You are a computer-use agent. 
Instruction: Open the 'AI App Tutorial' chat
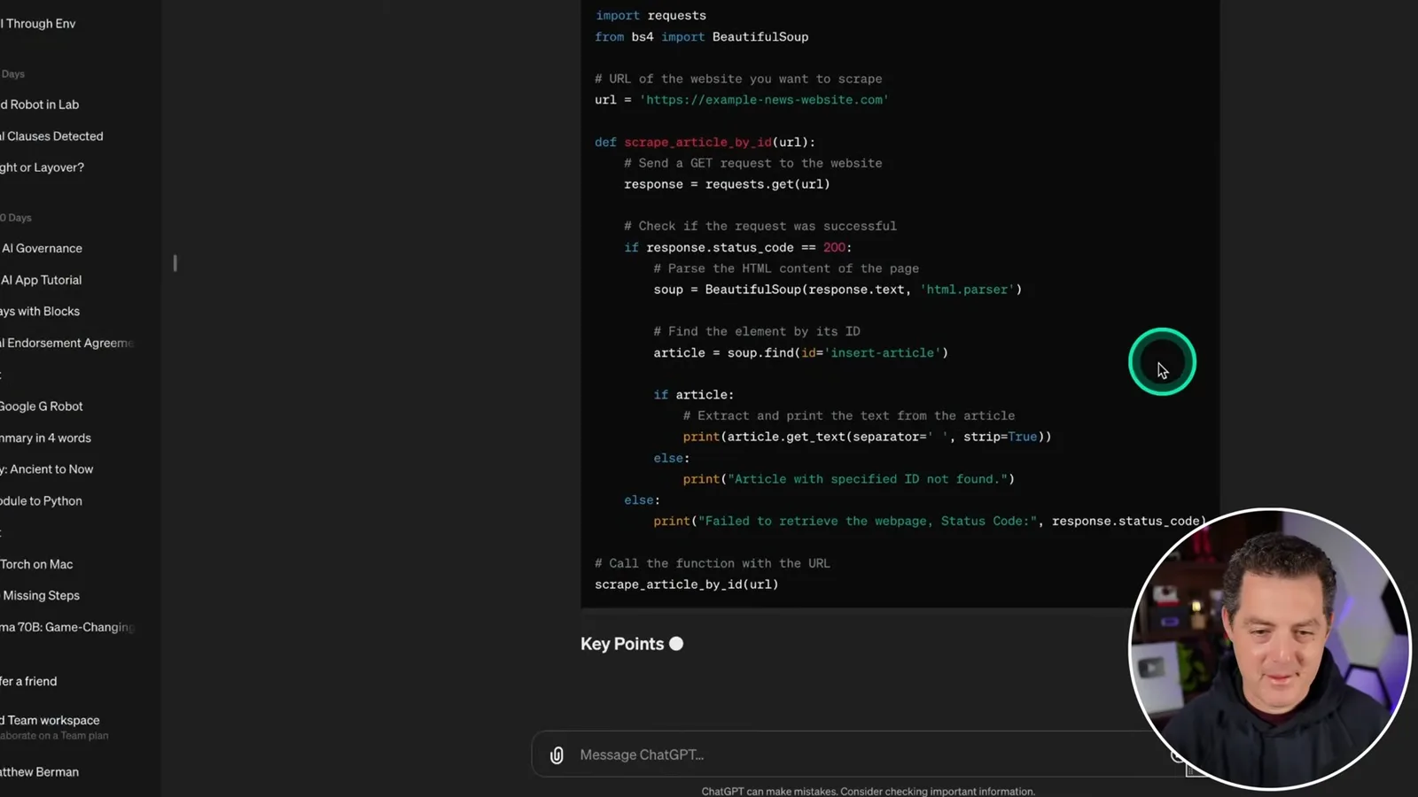pyautogui.click(x=41, y=280)
